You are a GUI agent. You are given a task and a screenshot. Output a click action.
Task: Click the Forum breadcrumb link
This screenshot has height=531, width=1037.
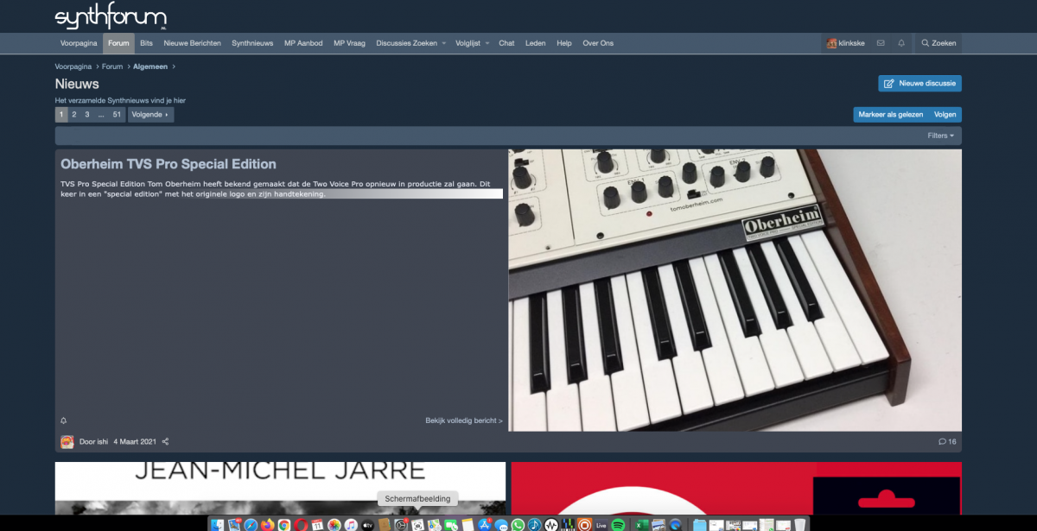112,66
